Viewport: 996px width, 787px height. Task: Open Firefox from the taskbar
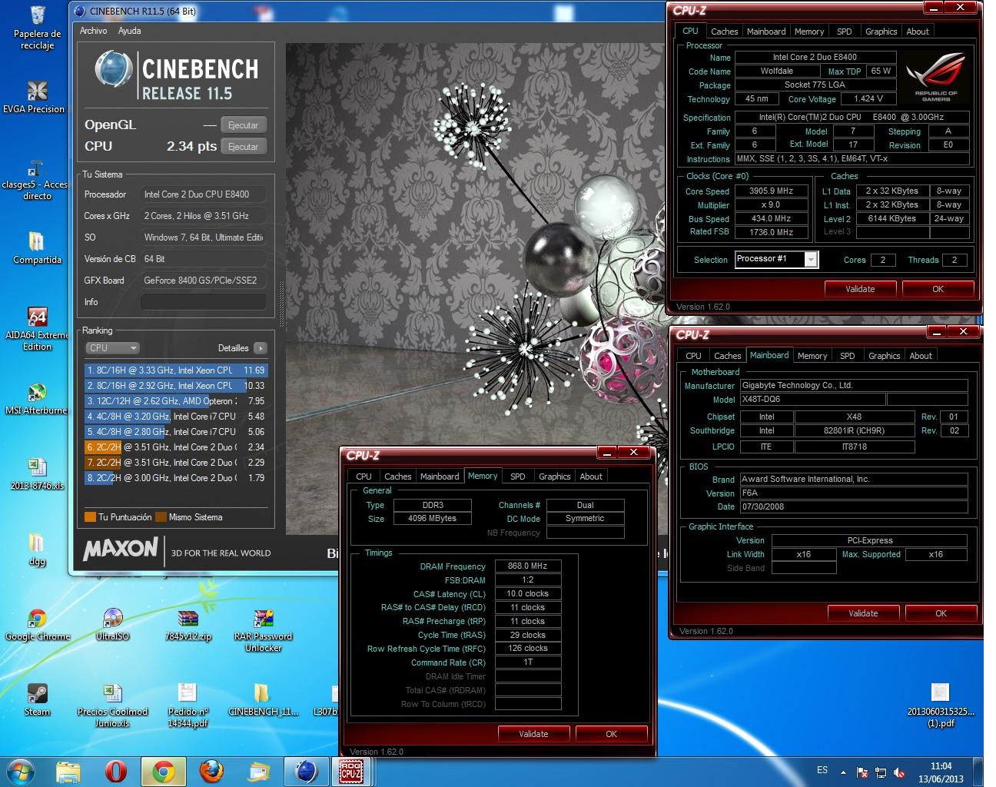click(211, 771)
